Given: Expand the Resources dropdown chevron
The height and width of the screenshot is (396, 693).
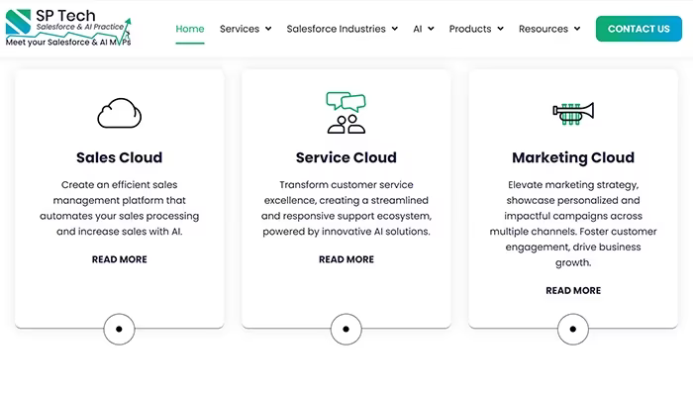Looking at the screenshot, I should 577,29.
